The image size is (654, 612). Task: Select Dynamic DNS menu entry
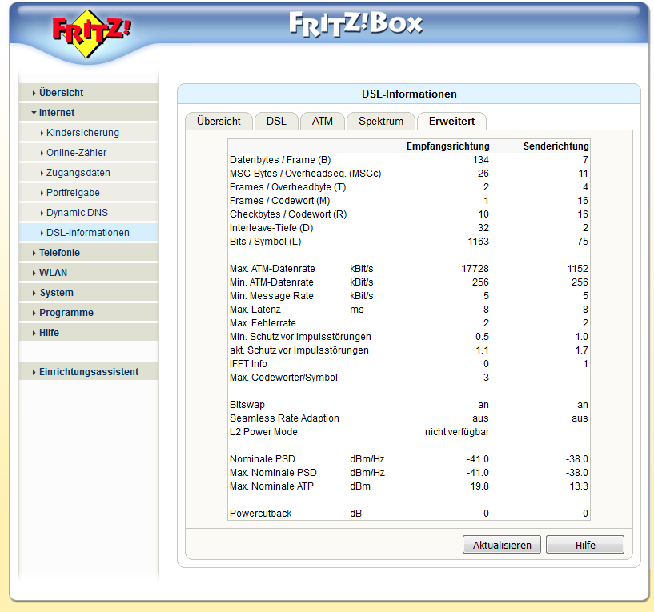(77, 213)
